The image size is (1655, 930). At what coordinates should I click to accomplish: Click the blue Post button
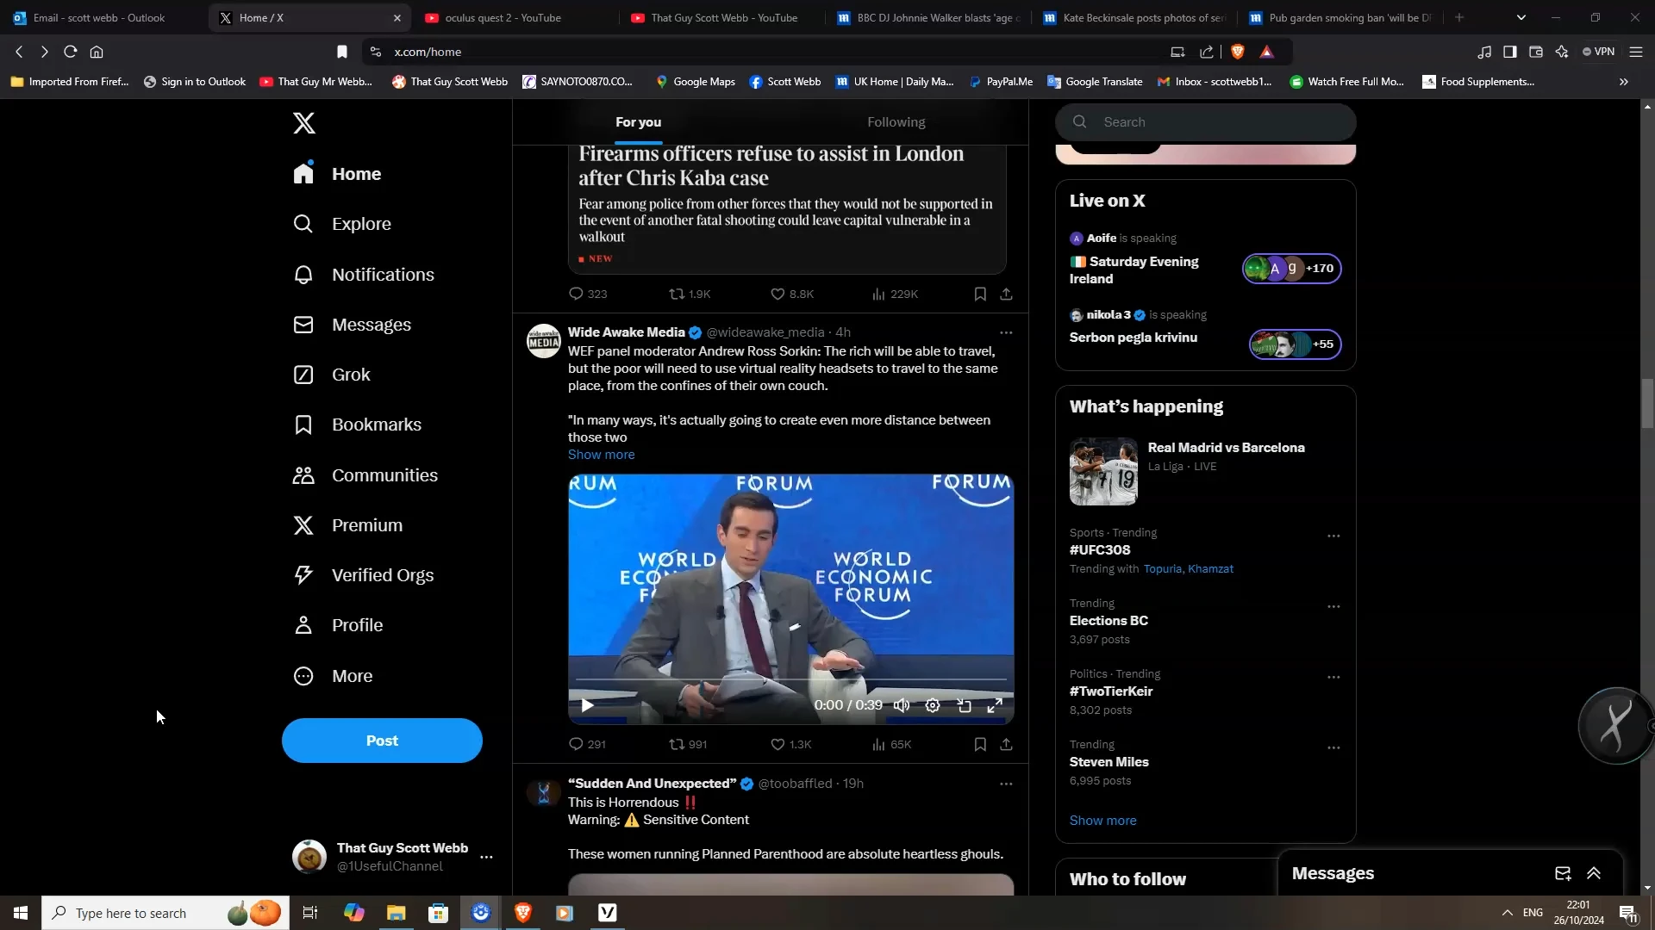tap(382, 741)
